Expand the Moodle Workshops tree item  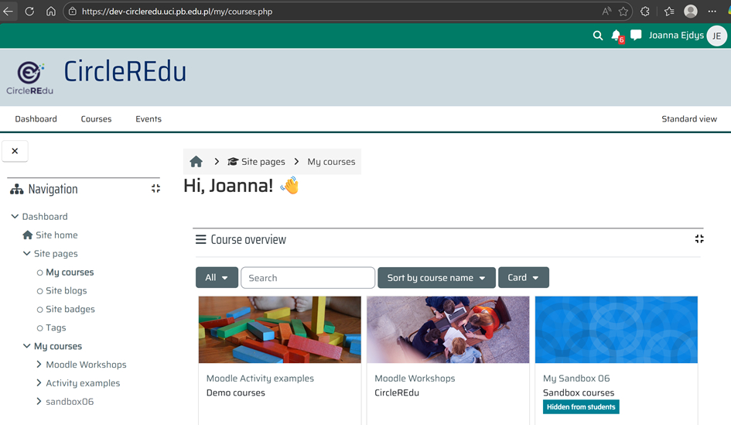(39, 365)
